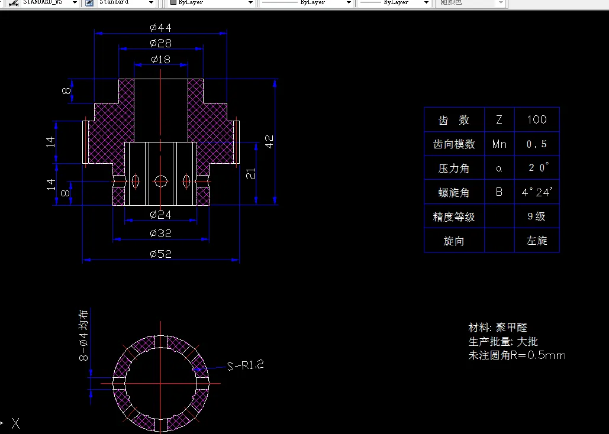Select the Ø52 diameter dimension
This screenshot has height=434, width=609.
coord(160,254)
